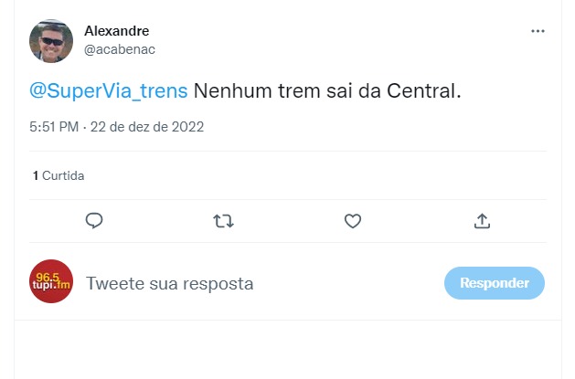Focus the 'Tweete sua resposta' field
The image size is (575, 379).
[169, 283]
